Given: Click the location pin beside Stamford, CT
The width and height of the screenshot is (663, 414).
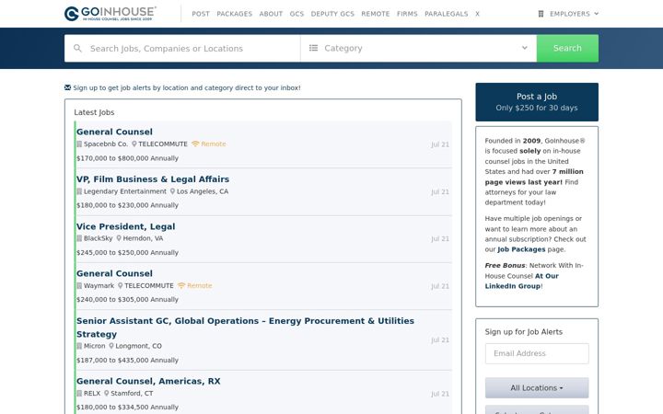Looking at the screenshot, I should click(x=107, y=394).
